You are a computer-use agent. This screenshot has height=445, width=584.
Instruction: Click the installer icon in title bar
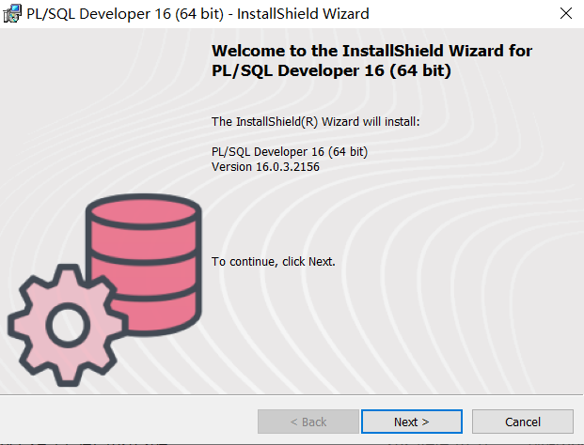tap(12, 14)
